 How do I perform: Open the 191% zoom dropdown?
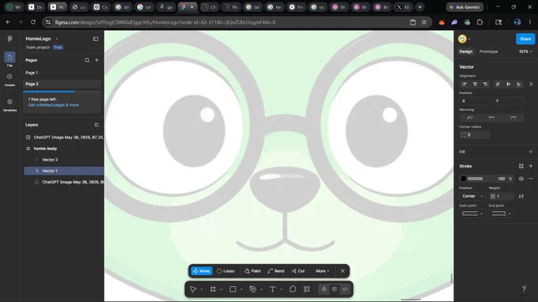click(x=525, y=51)
